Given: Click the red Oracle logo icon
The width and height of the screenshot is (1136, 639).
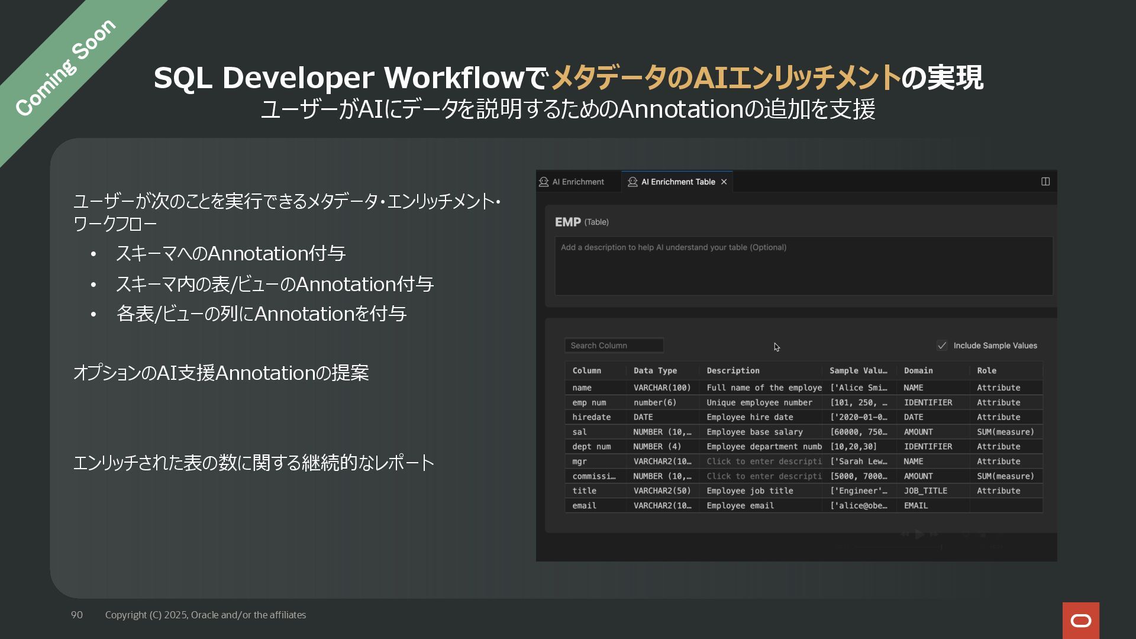Looking at the screenshot, I should tap(1080, 620).
